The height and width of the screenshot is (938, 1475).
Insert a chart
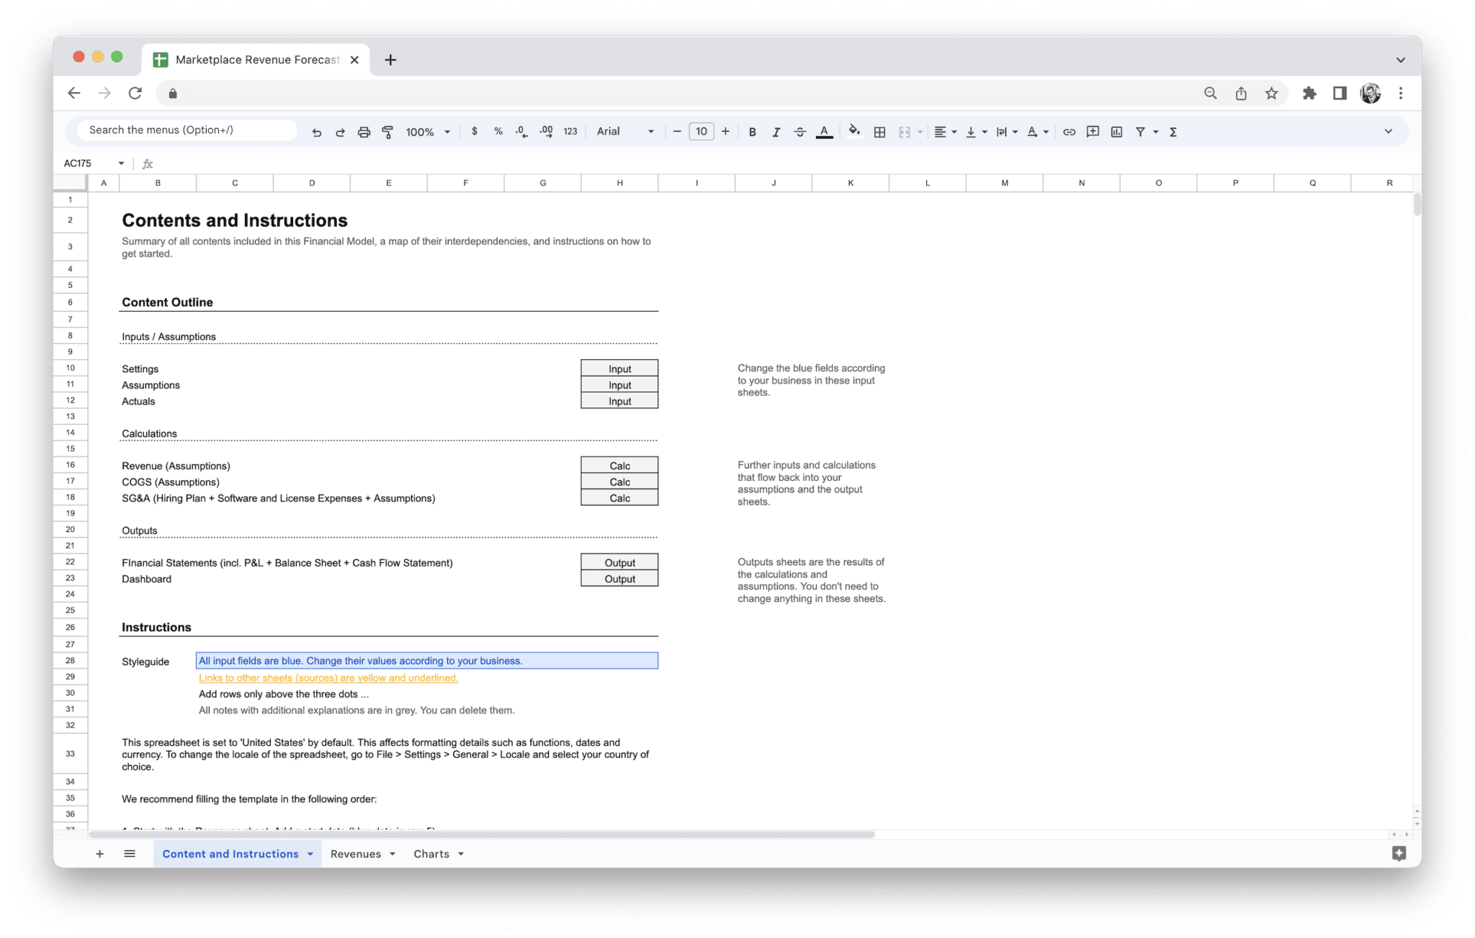tap(1116, 131)
